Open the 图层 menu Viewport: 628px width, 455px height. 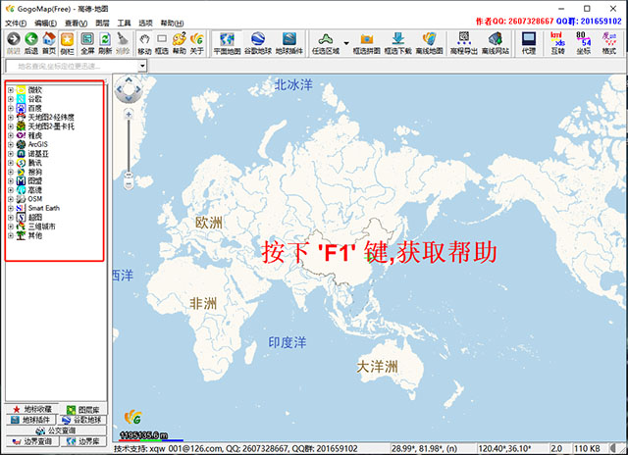click(x=102, y=24)
